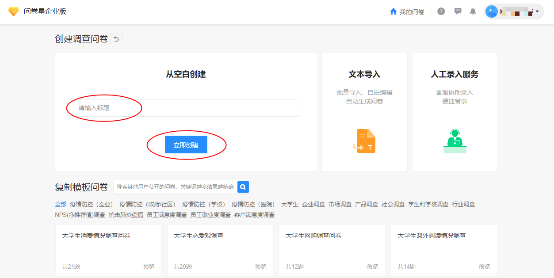
Task: Click the 请输入标题 title input field
Action: click(186, 108)
